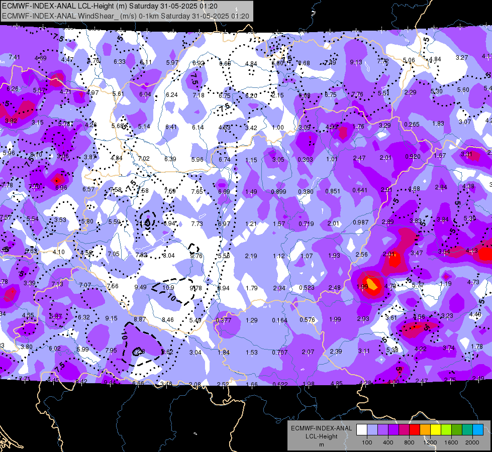Click the legend's LCL-Height label
The width and height of the screenshot is (492, 452).
pyautogui.click(x=322, y=436)
